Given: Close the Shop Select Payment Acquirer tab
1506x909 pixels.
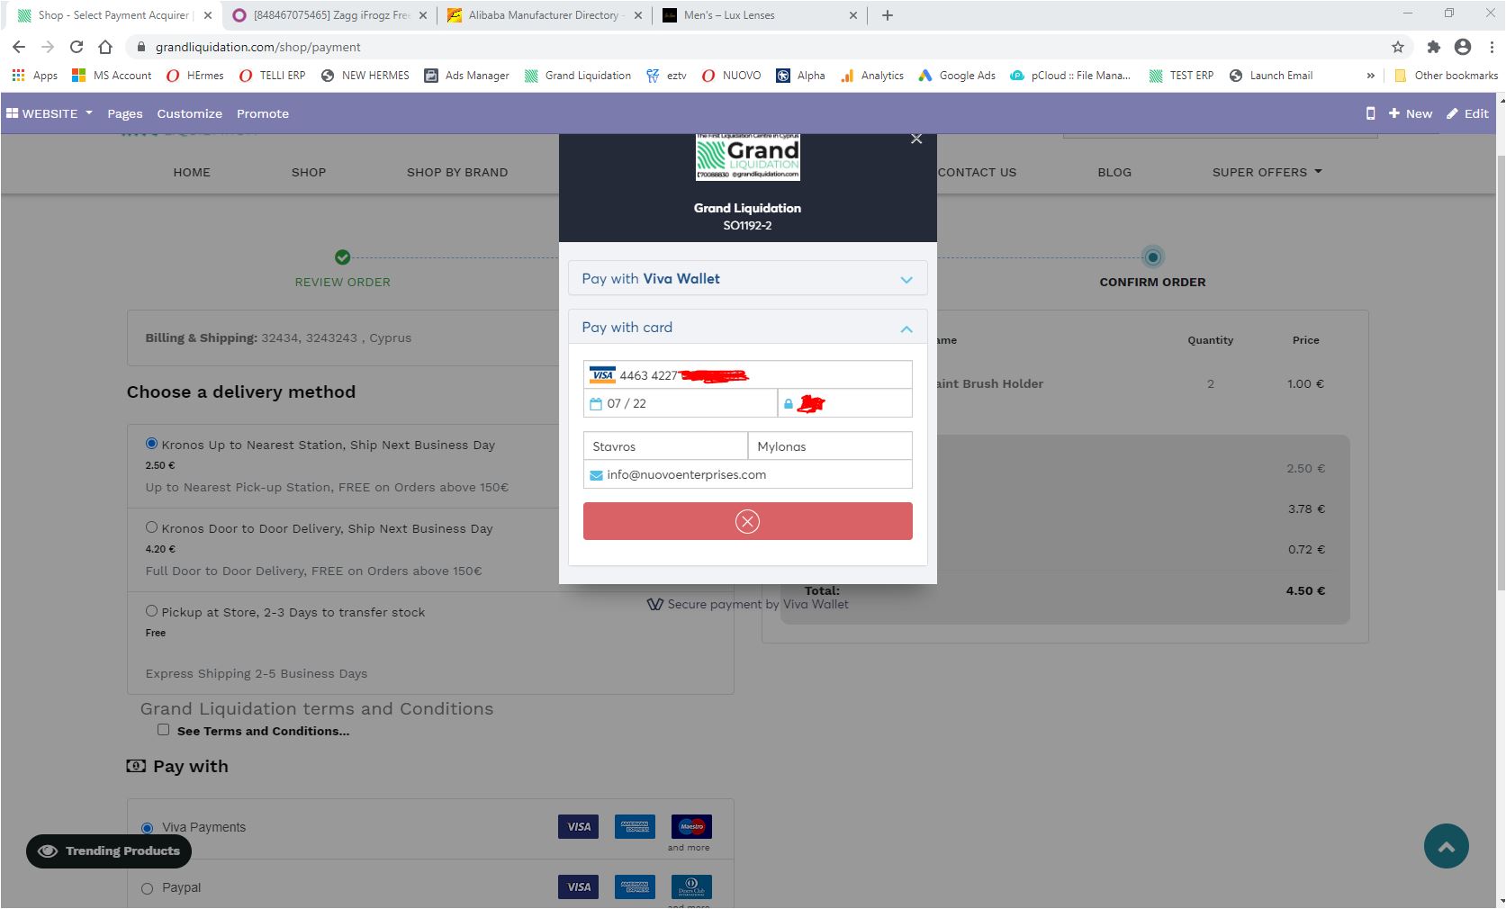Looking at the screenshot, I should click(x=208, y=15).
